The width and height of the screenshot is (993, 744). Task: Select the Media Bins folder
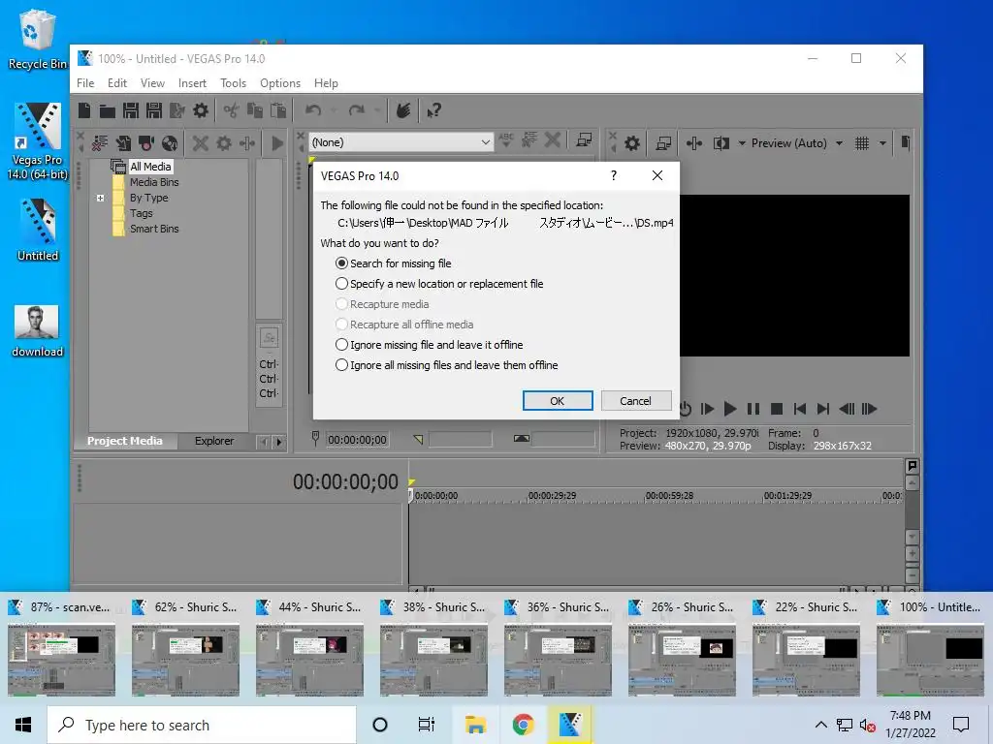pyautogui.click(x=154, y=182)
